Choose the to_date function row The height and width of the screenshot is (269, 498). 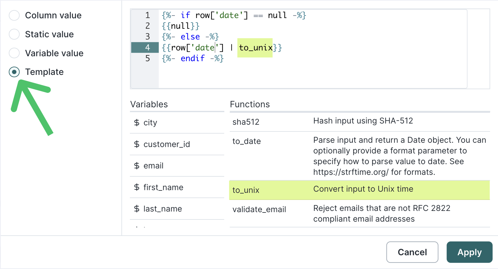click(360, 156)
